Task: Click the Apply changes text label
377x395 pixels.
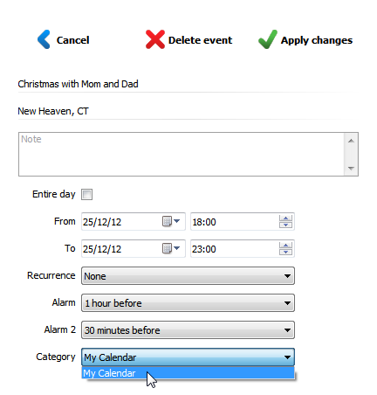Action: (317, 40)
